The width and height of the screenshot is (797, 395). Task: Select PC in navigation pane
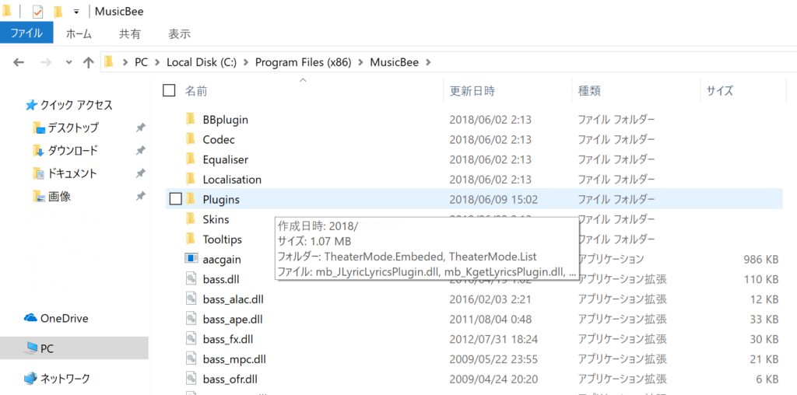(47, 349)
